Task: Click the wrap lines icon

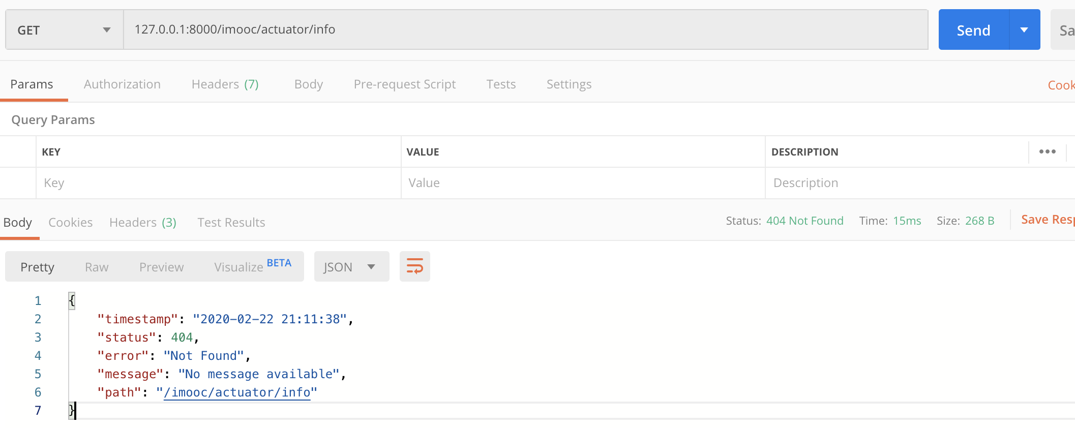Action: [x=414, y=266]
